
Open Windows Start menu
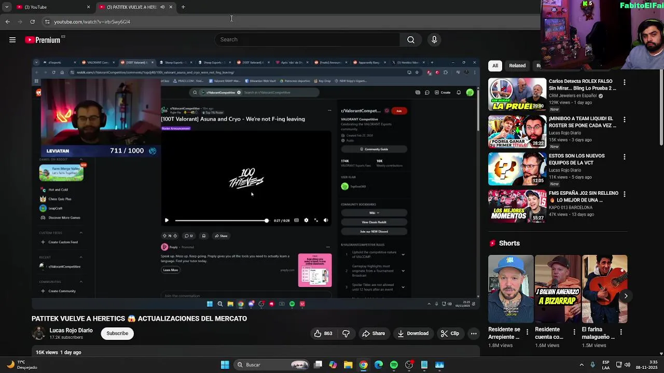coord(225,365)
